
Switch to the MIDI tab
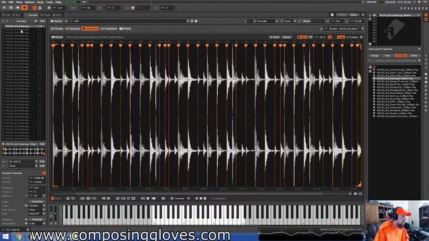[x=58, y=15]
